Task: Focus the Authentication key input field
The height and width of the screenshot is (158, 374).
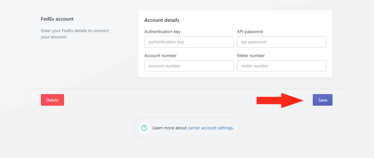Action: point(189,42)
